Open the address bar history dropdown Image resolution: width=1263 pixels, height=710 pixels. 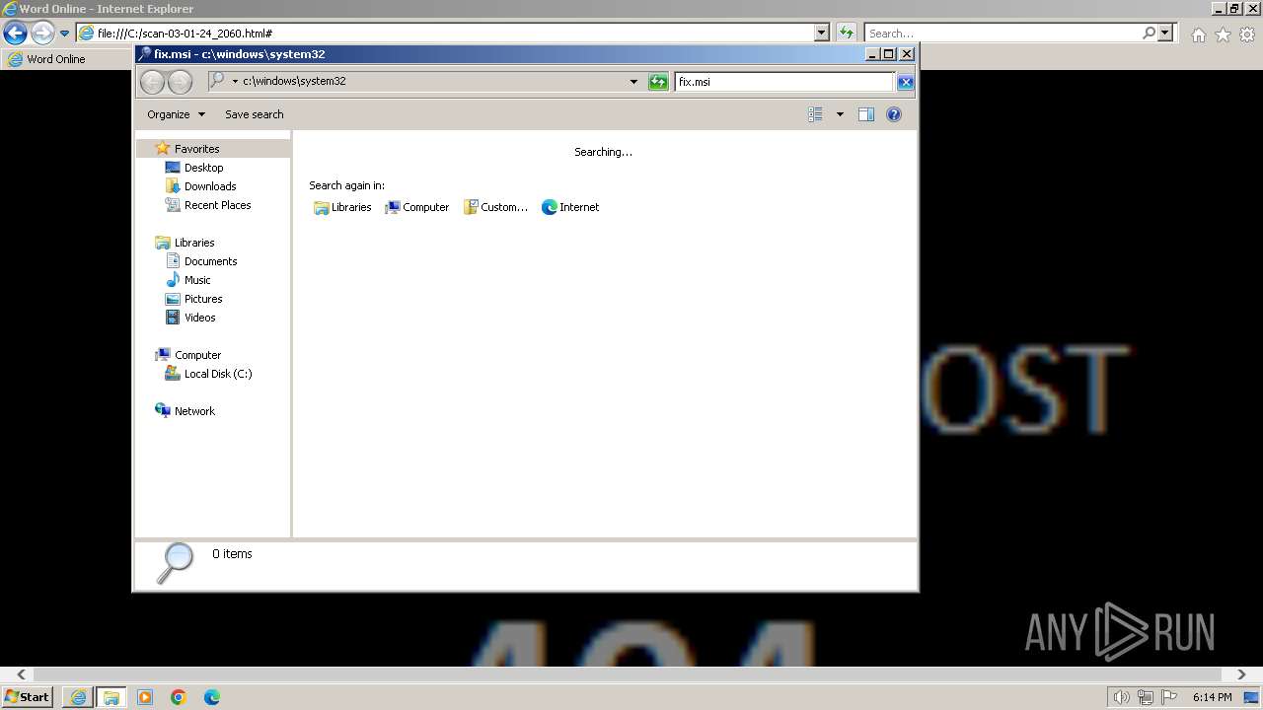633,82
